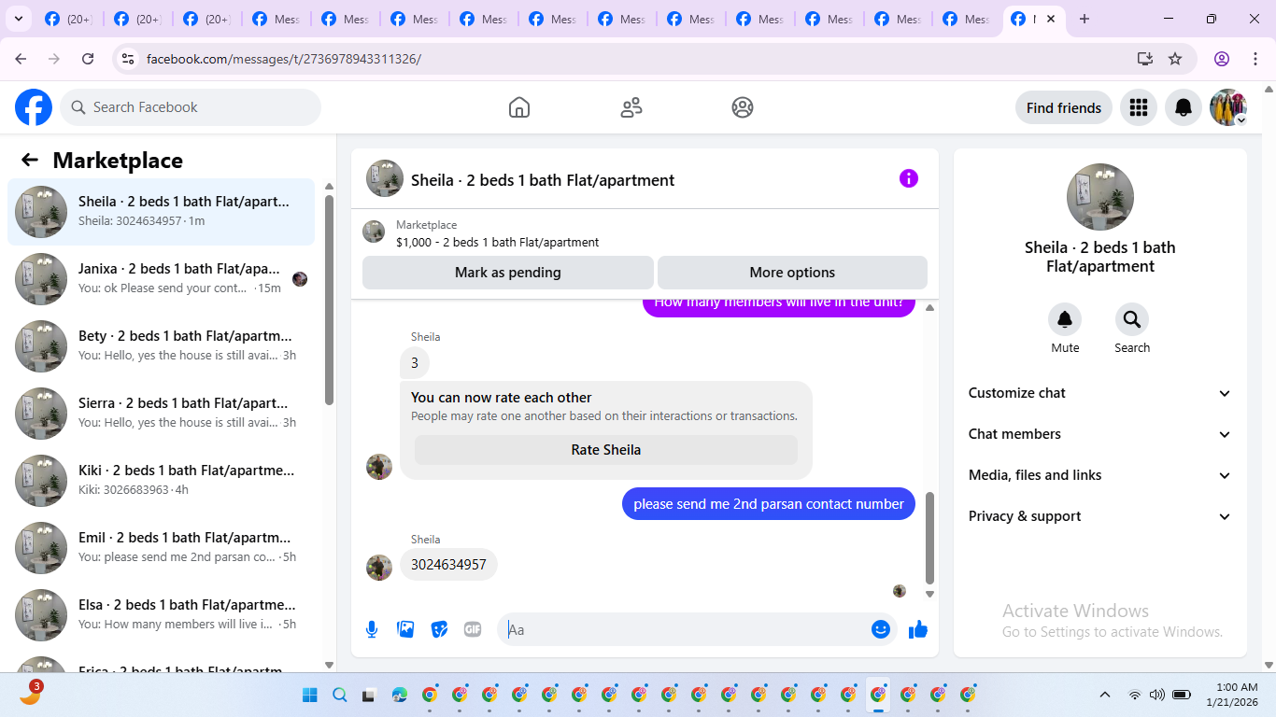This screenshot has width=1276, height=717.
Task: Open conversation information purple icon
Action: click(x=909, y=178)
